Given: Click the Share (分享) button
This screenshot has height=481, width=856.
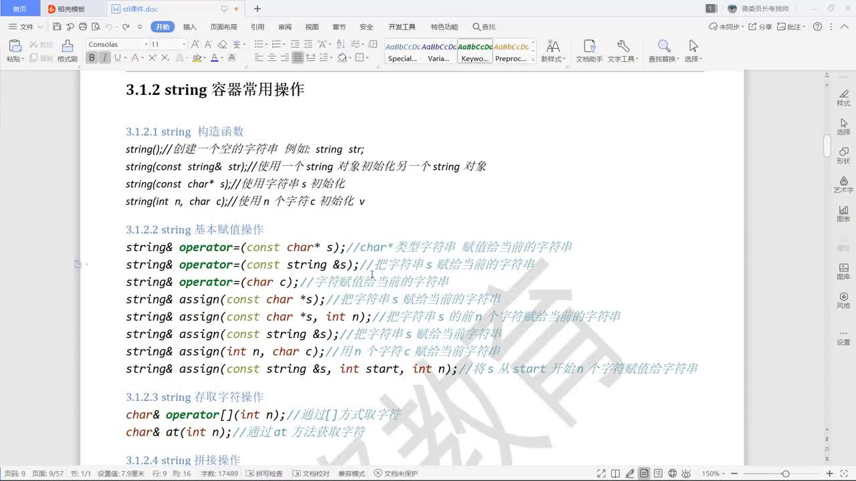Looking at the screenshot, I should click(x=760, y=27).
